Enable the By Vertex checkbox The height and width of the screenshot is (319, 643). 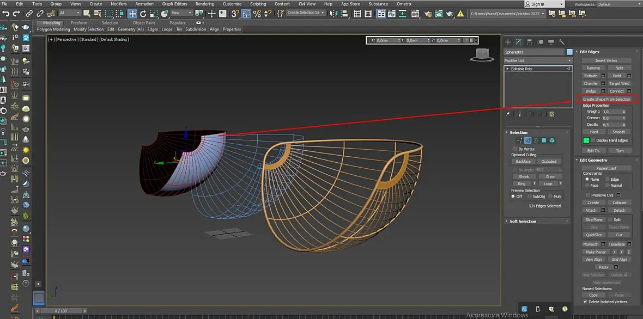click(x=515, y=149)
